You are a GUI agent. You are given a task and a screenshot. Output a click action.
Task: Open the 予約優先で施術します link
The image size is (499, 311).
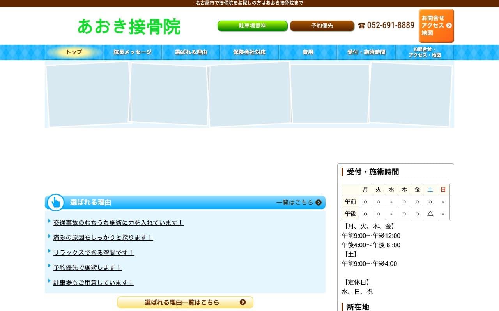[x=87, y=267]
